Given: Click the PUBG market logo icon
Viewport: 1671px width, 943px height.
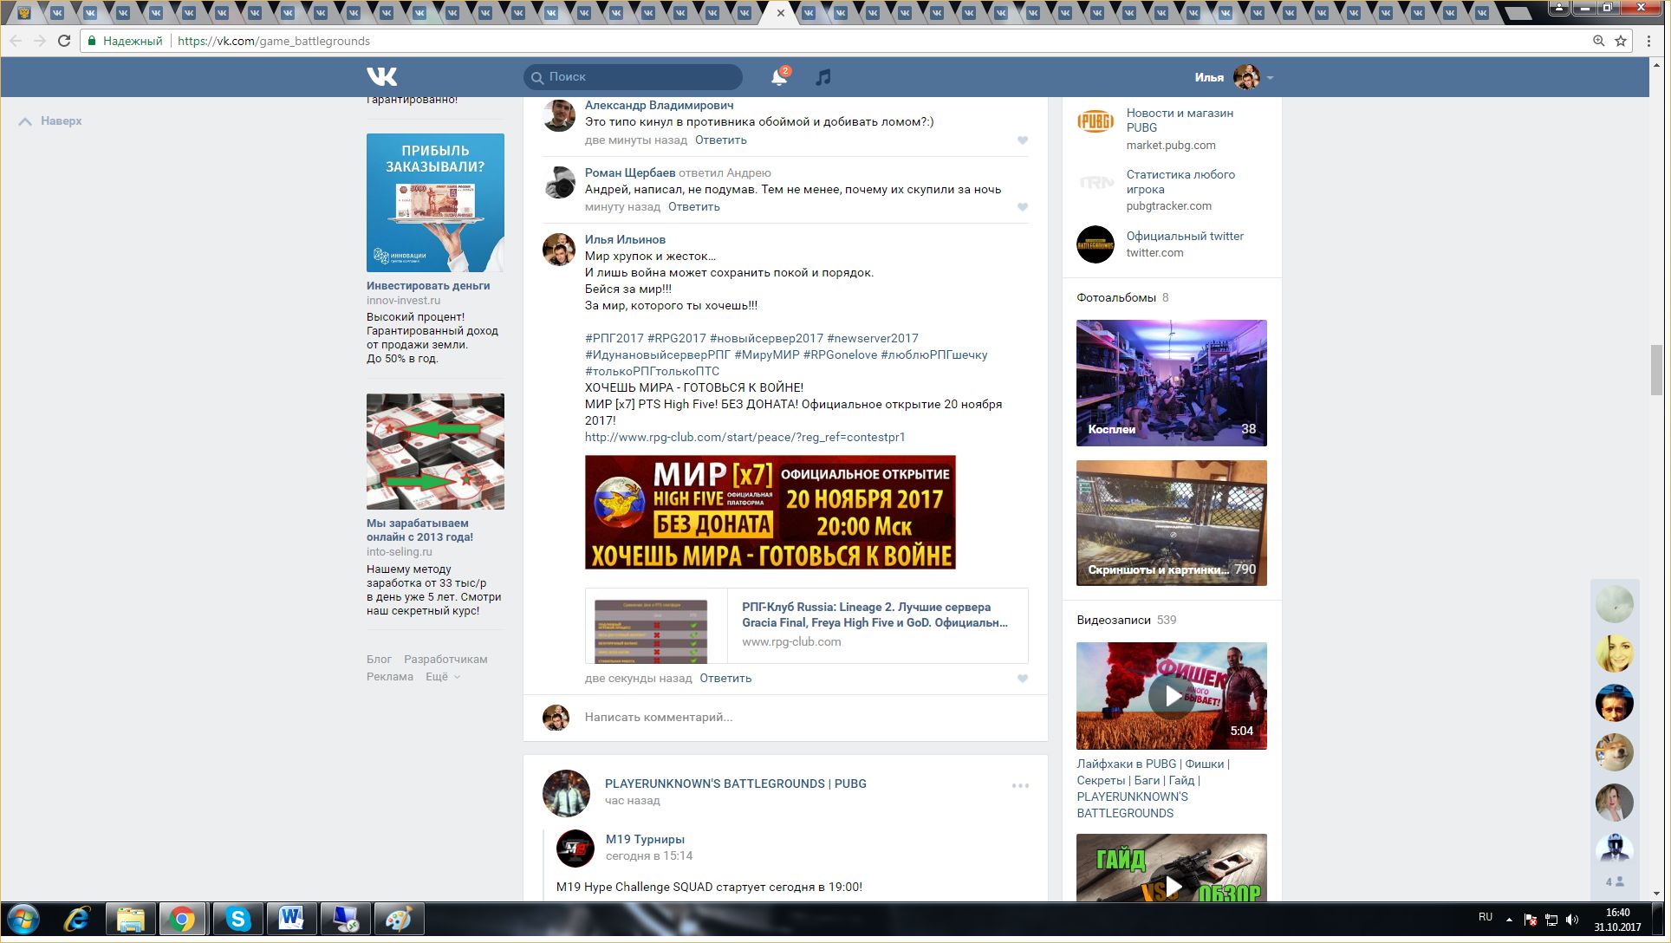Looking at the screenshot, I should [x=1096, y=121].
